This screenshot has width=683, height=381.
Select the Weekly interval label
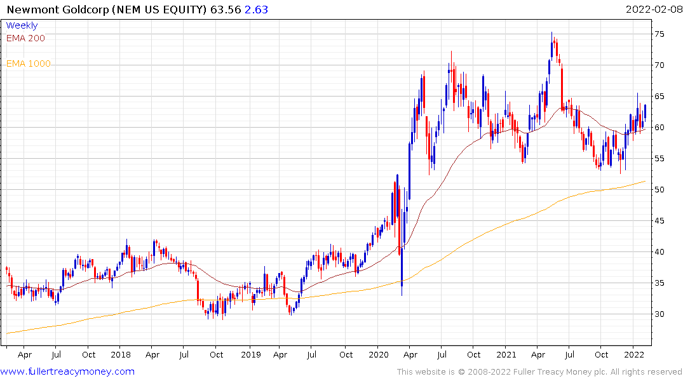[22, 25]
